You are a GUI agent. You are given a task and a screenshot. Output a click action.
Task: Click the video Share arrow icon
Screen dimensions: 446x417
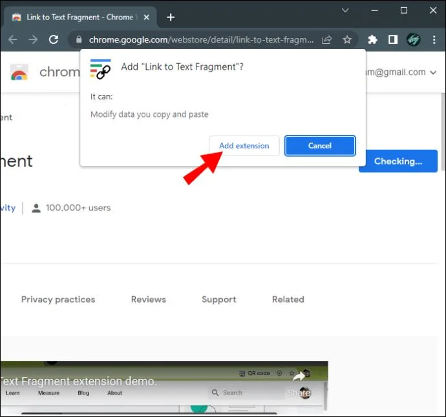coord(298,377)
